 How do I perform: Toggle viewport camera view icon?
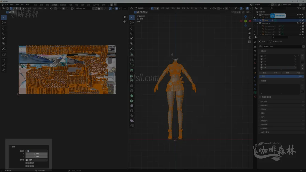coord(250,37)
